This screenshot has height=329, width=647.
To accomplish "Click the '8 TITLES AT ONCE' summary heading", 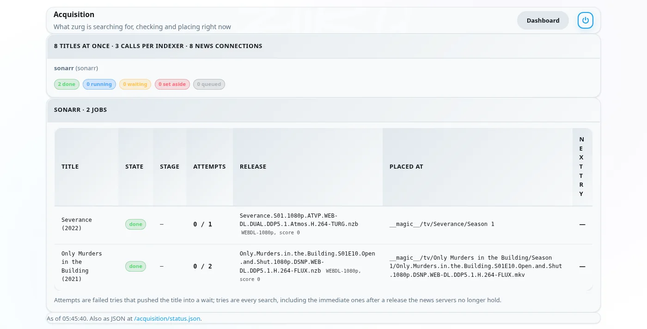I will (x=158, y=46).
